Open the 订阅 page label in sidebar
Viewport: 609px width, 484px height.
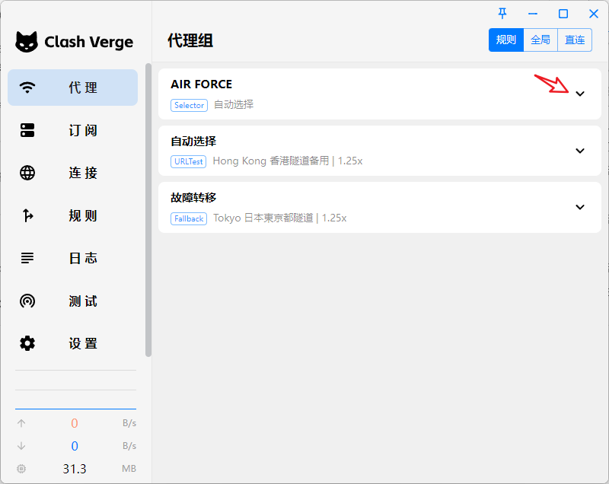[83, 130]
